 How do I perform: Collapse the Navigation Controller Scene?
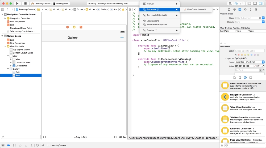pos(2,14)
